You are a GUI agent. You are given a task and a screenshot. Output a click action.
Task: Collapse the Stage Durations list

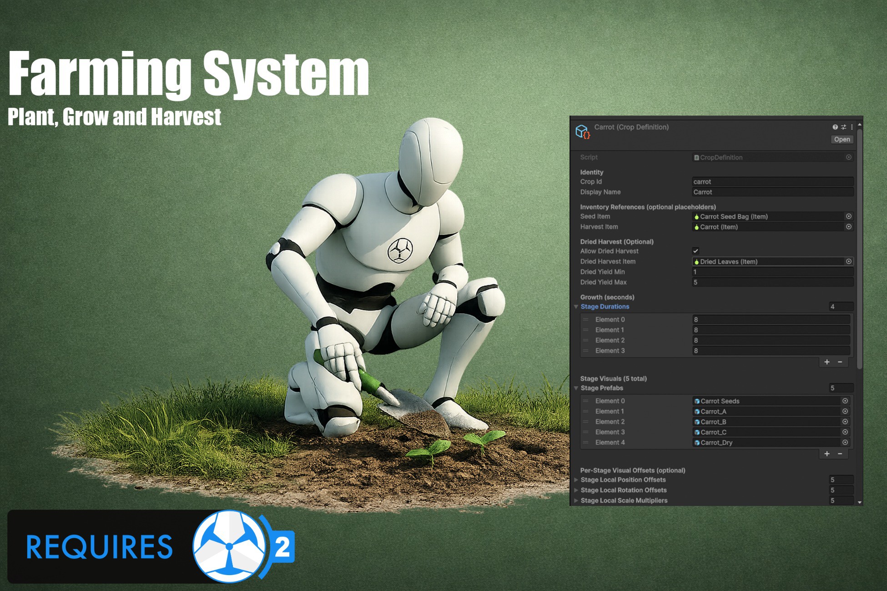(x=576, y=307)
